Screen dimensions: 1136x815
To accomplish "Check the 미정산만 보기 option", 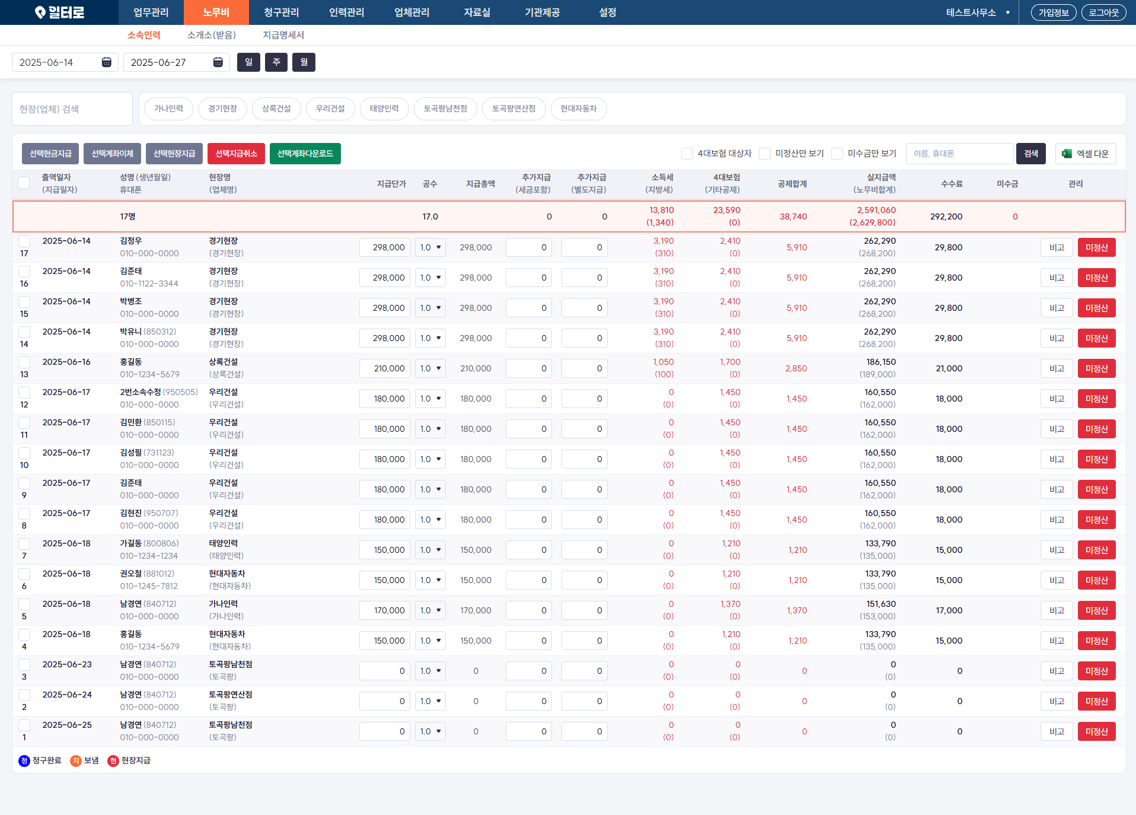I will pos(765,154).
